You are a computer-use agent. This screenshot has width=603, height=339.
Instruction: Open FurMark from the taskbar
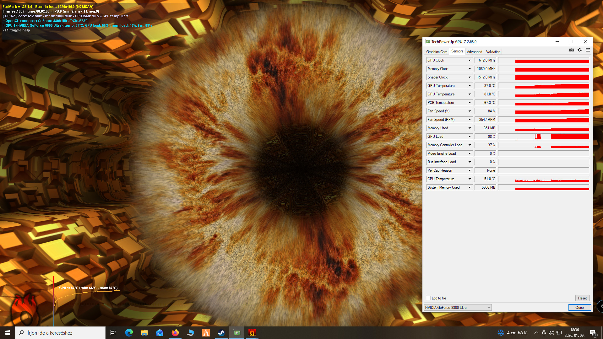[x=252, y=333]
